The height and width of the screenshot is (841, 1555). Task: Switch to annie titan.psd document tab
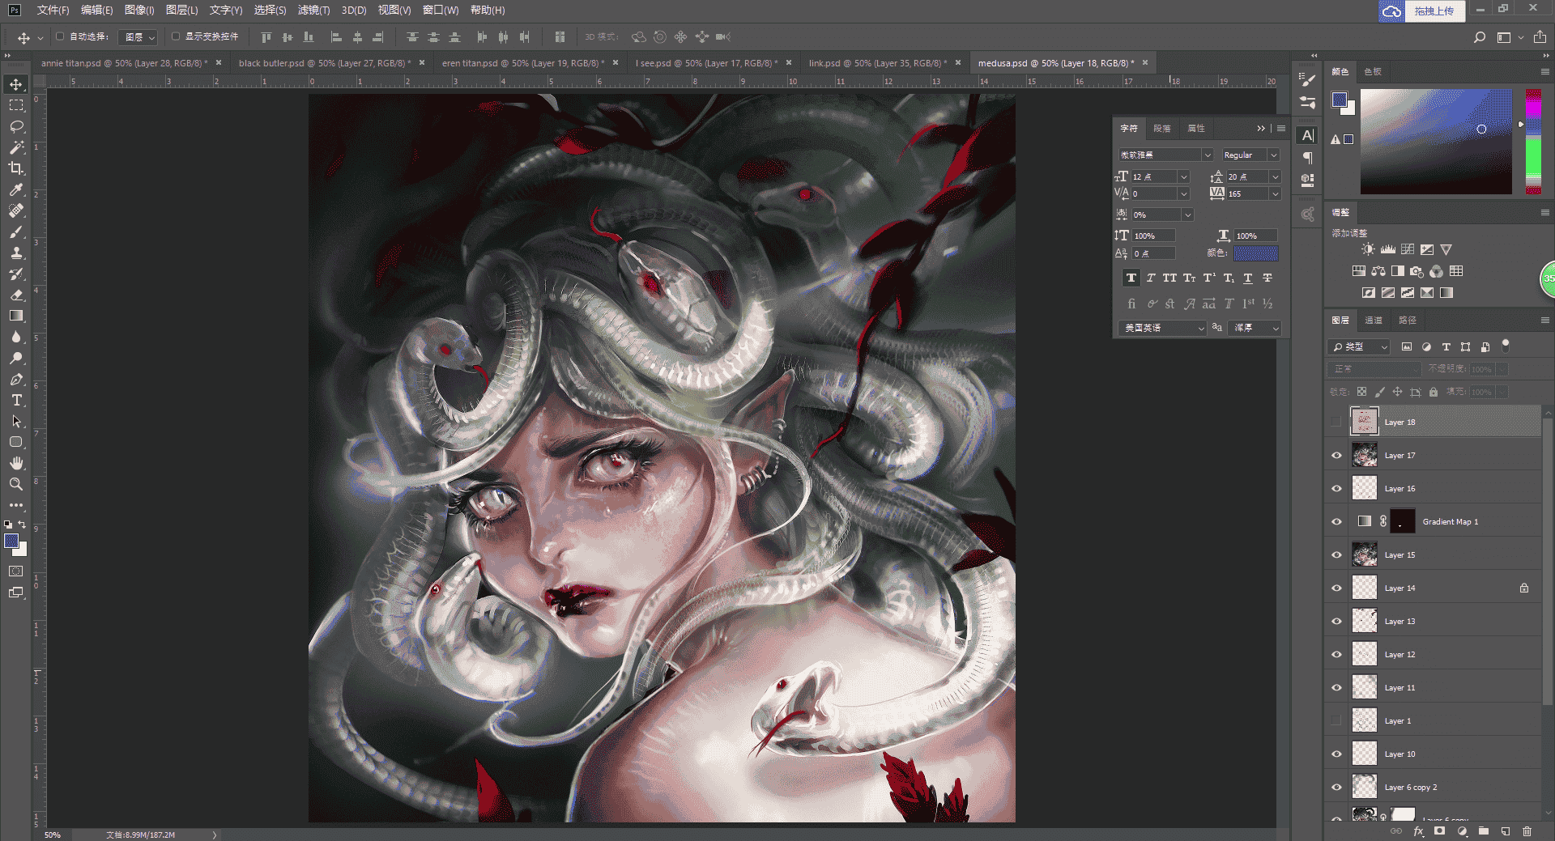(125, 63)
